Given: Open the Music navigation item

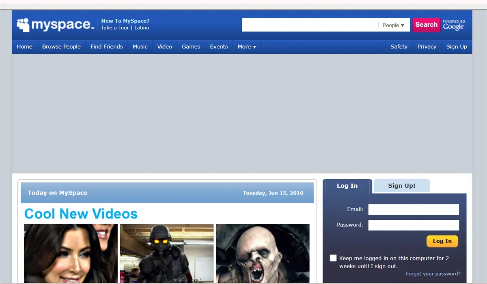Looking at the screenshot, I should pos(140,47).
